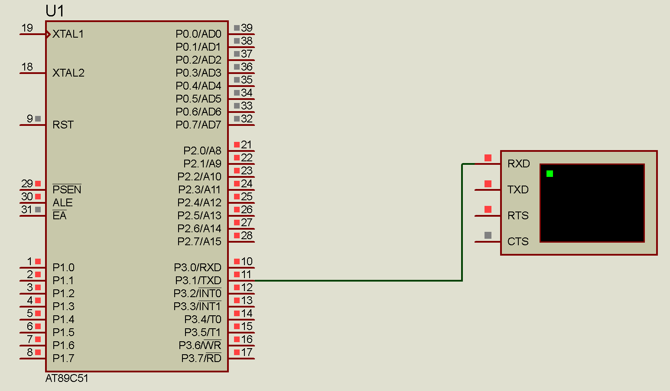Image resolution: width=670 pixels, height=391 pixels.
Task: Click the P2.0/A8 pin 21 red indicator
Action: click(x=237, y=144)
